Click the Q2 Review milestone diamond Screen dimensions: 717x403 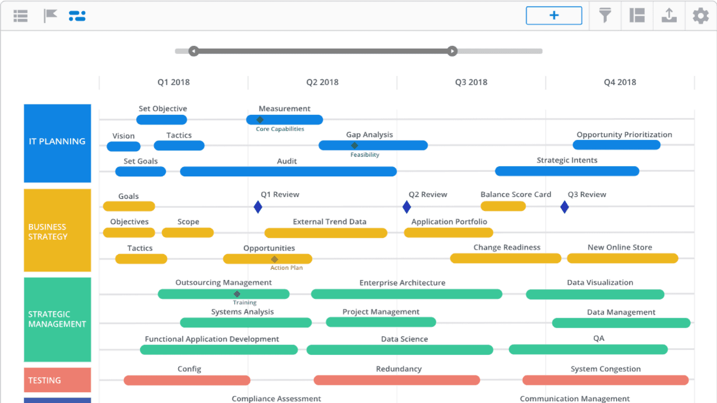pyautogui.click(x=407, y=207)
